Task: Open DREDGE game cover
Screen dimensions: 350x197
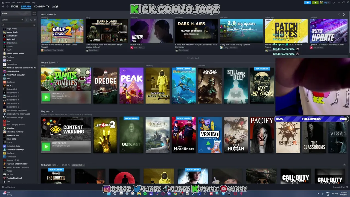Action: click(105, 86)
